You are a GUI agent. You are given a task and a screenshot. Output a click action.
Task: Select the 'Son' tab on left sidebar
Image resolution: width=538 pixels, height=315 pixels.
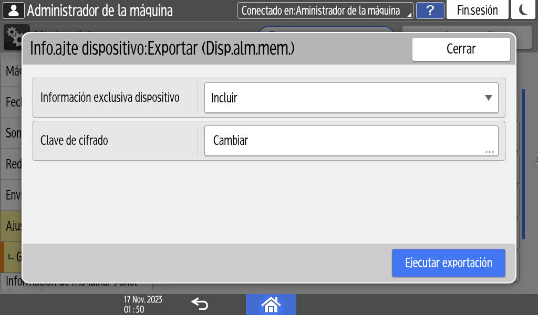coord(13,133)
